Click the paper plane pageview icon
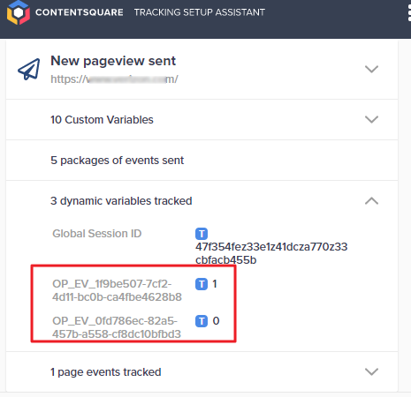Screen dimensions: 411x397 tap(29, 69)
